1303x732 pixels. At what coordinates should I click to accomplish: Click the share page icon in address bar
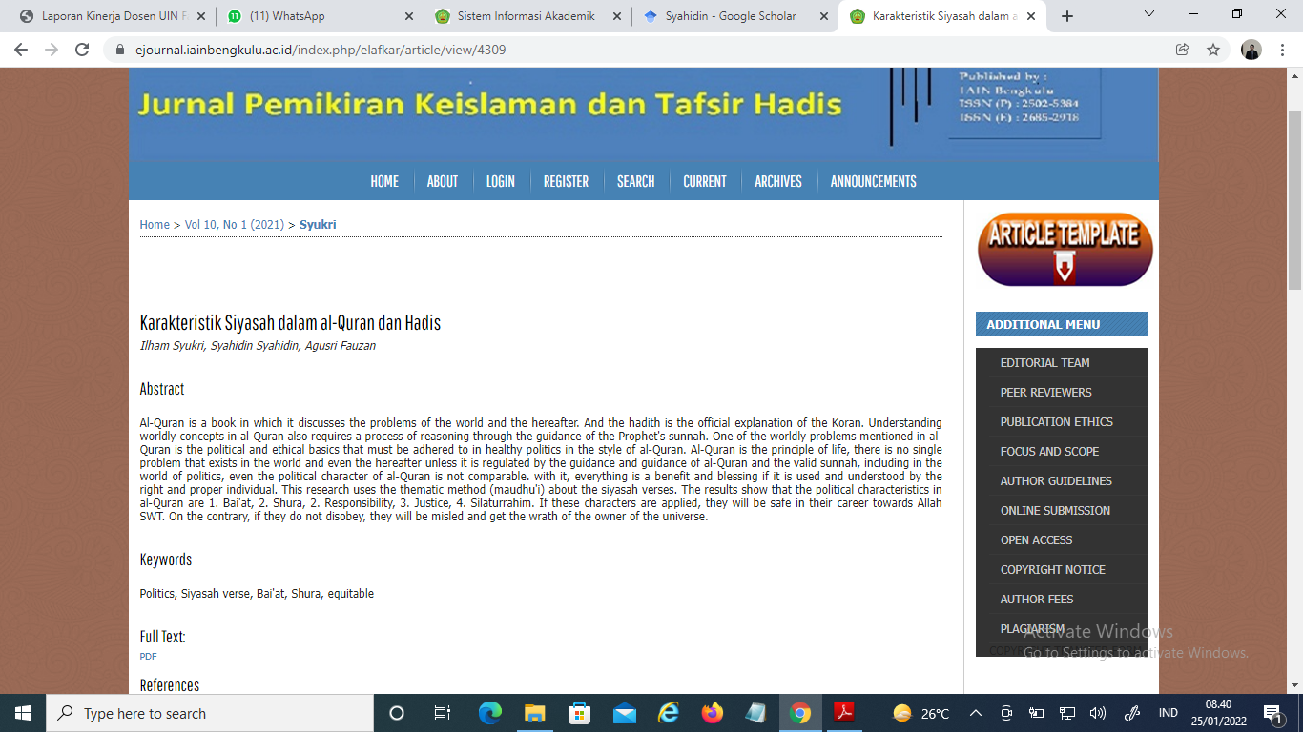[x=1183, y=50]
